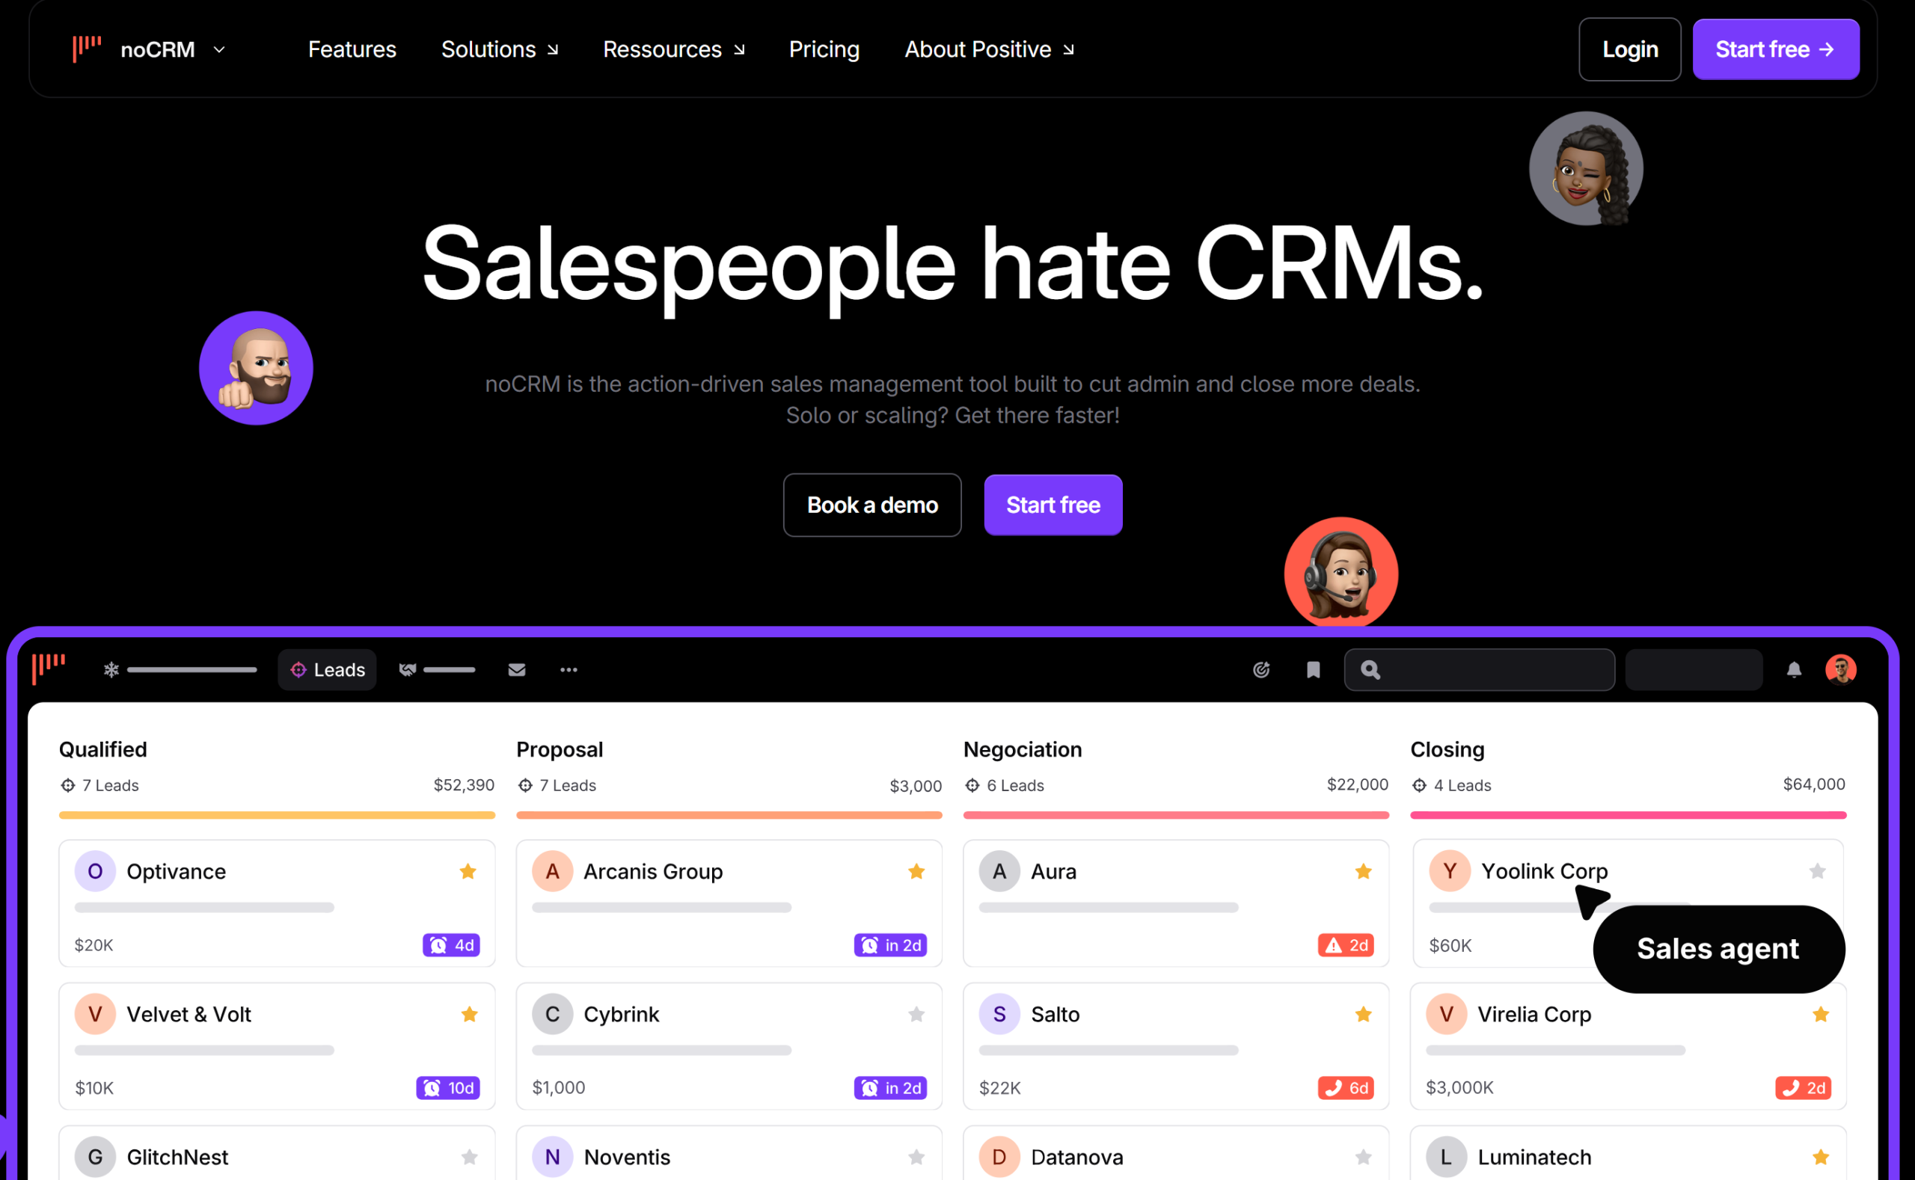Toggle the star on the Arcanis Group card
Viewport: 1915px width, 1180px height.
coord(916,871)
